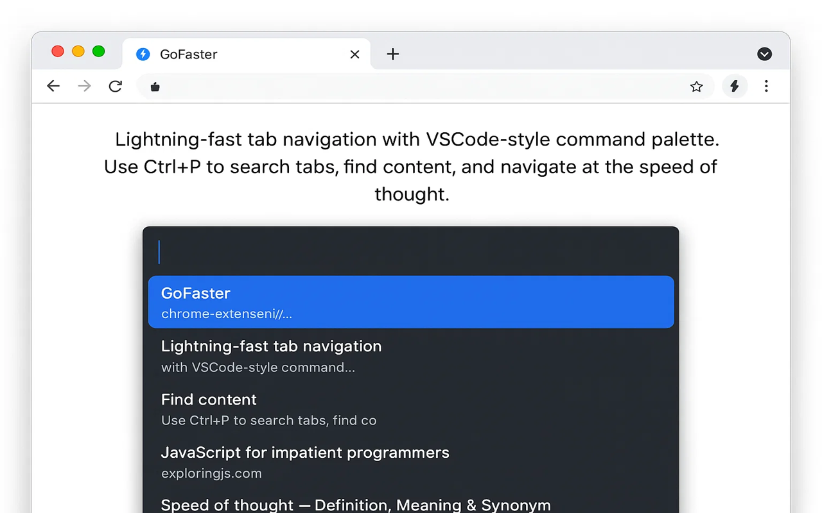Click the chrome-extension URL subtitle
Screen dimensions: 822x513
pyautogui.click(x=227, y=314)
